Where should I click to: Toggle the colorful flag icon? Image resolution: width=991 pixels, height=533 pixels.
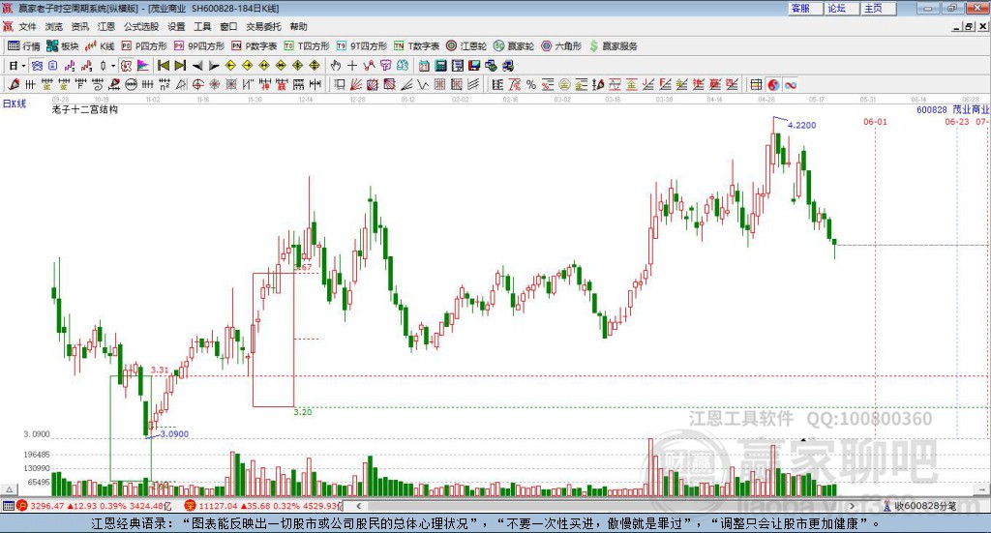pos(143,66)
